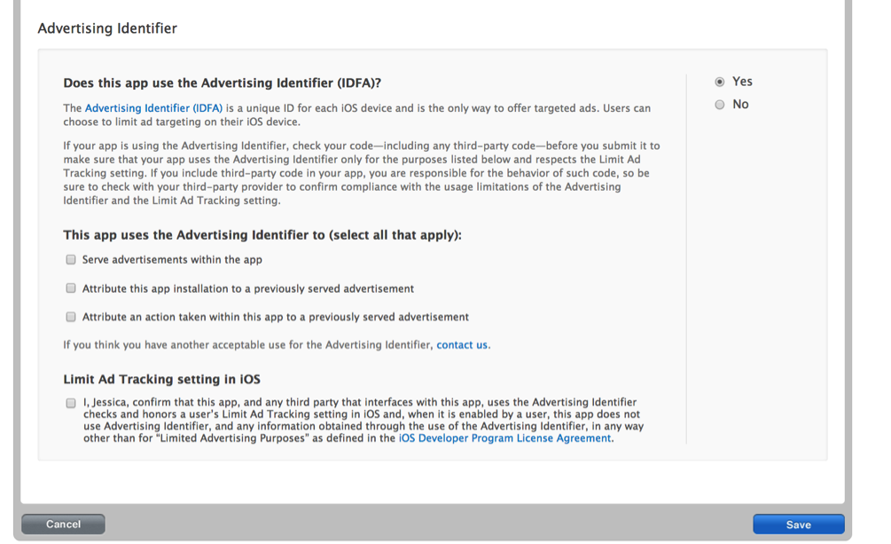
Task: Click the 'contact us' link
Action: pos(461,345)
